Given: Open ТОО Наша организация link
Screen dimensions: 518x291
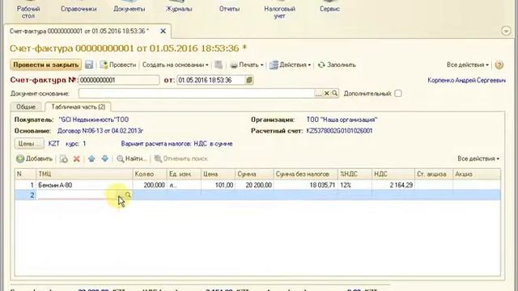Looking at the screenshot, I should click(x=342, y=120).
